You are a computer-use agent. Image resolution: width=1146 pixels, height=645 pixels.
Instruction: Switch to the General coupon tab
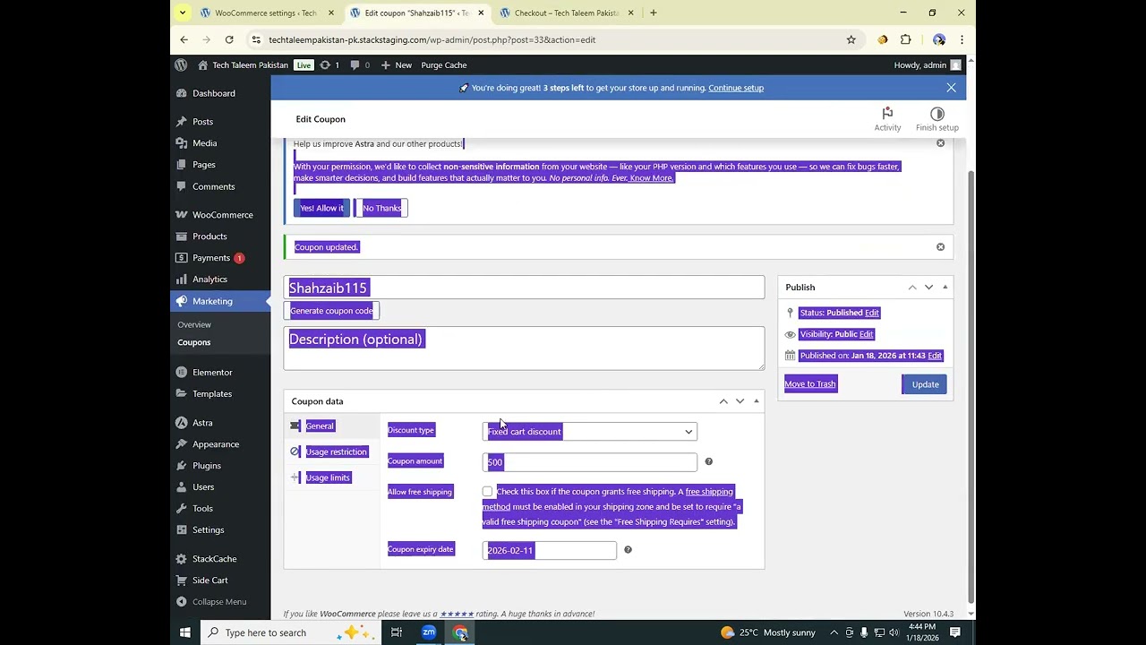pyautogui.click(x=320, y=426)
